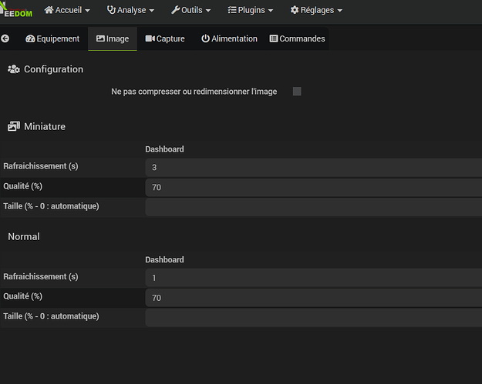Screen dimensions: 482x384
Task: Click the Configuration section heading
Action: [46, 69]
